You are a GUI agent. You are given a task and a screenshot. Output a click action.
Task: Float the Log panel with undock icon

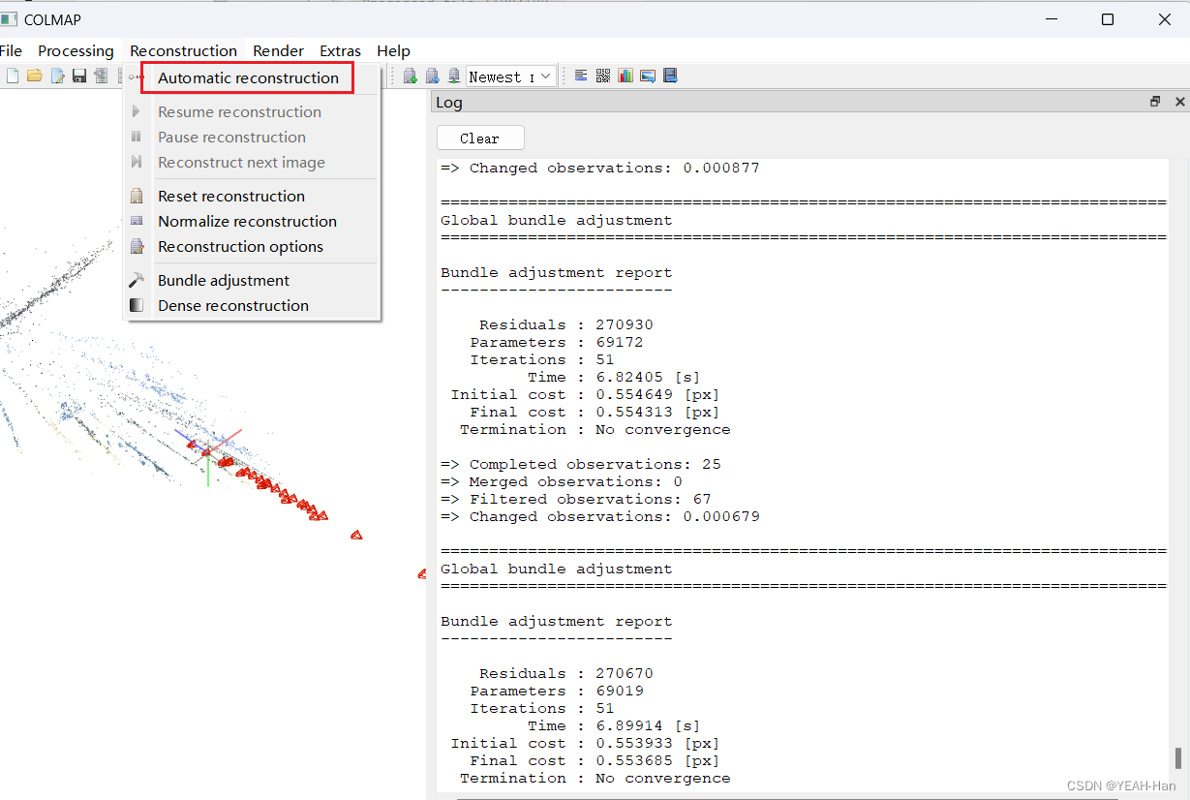coord(1155,102)
